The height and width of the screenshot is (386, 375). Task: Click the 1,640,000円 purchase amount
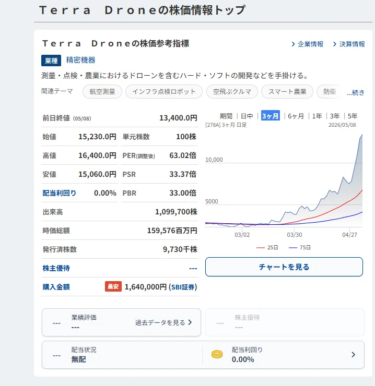(146, 287)
